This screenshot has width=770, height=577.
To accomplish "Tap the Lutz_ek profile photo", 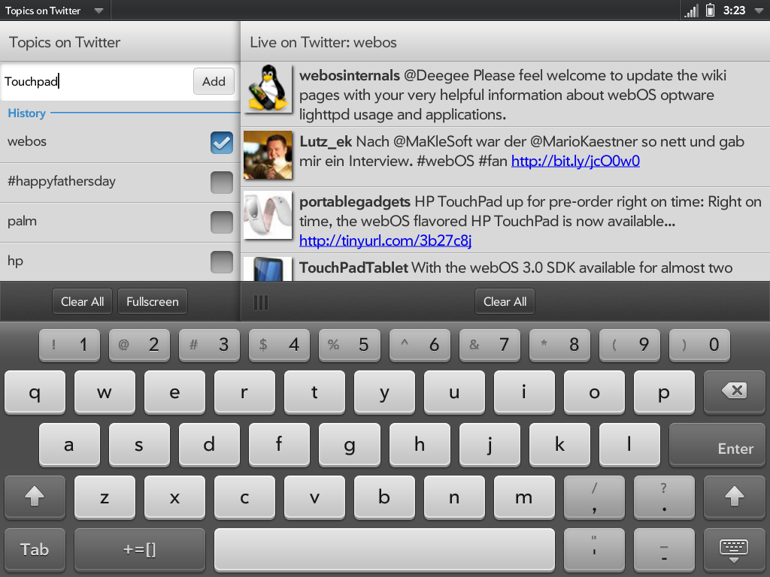I will pos(268,155).
